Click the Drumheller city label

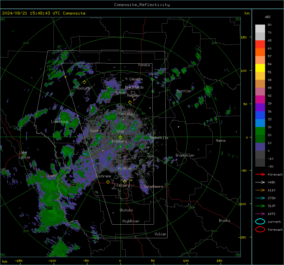[x=185, y=155]
